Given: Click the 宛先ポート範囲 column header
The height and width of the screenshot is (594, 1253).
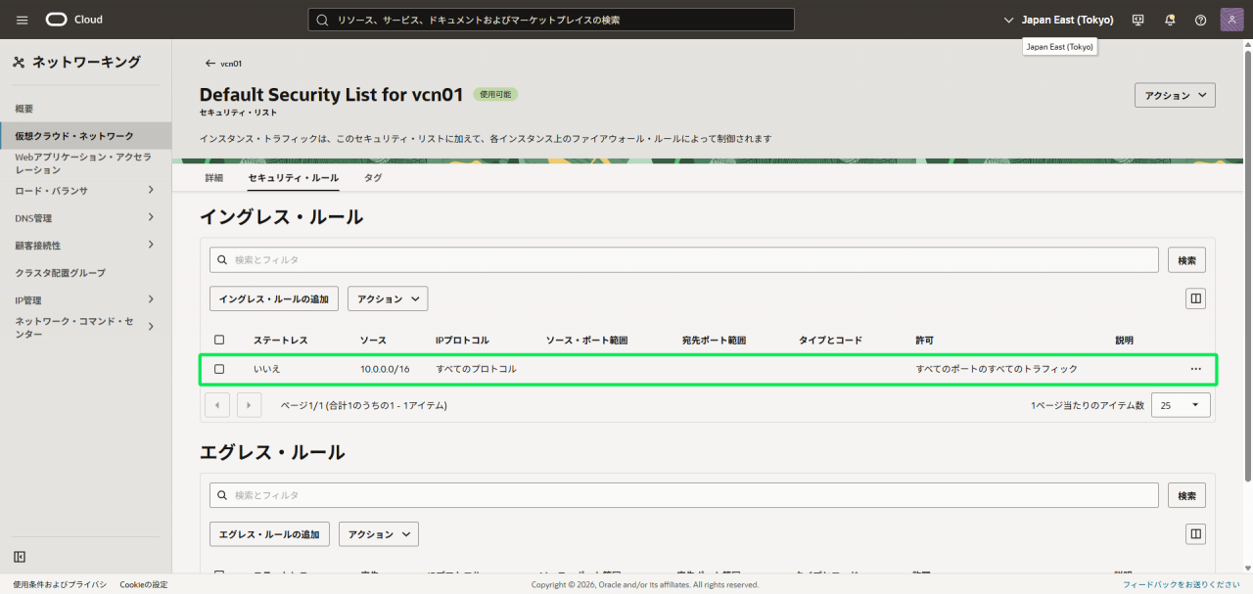Looking at the screenshot, I should click(x=714, y=340).
